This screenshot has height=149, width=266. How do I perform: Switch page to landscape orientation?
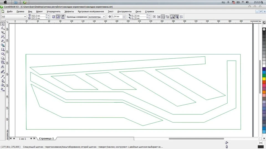[58, 17]
